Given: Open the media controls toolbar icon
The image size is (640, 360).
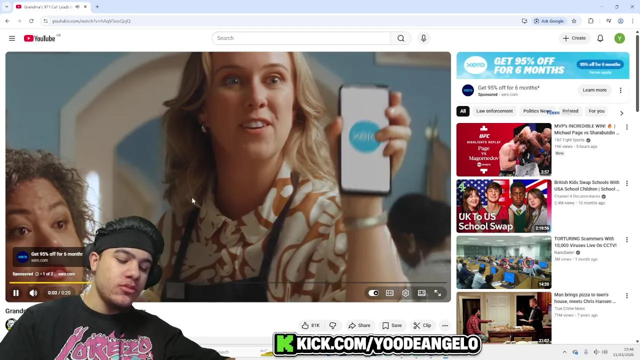Looking at the screenshot, I should (x=608, y=21).
